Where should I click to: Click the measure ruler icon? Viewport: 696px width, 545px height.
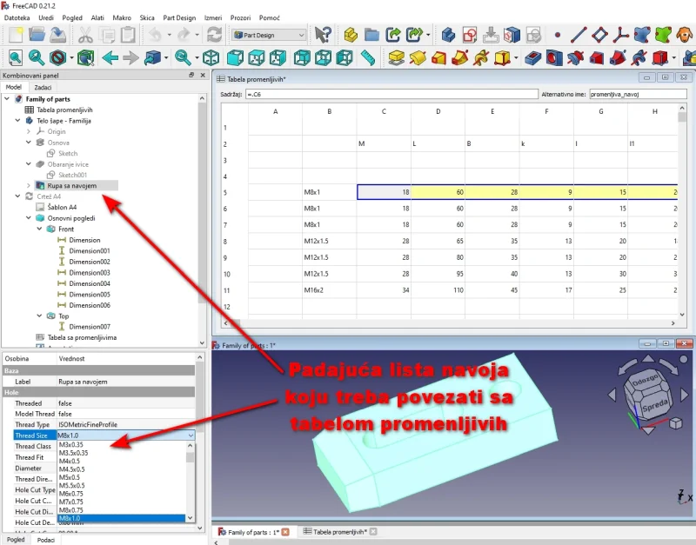coord(366,58)
